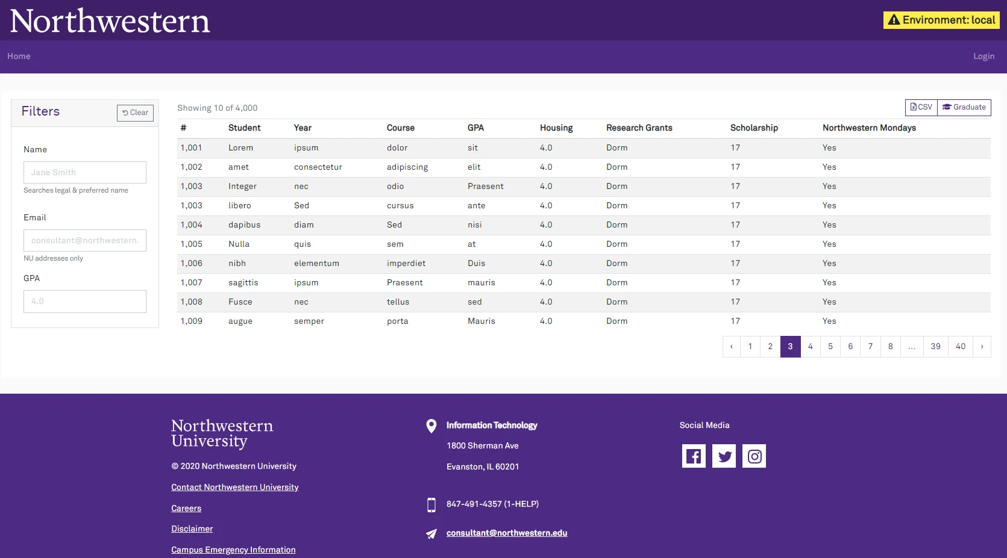Click the phone icon next to 847-491-4357
This screenshot has height=558, width=1007.
pyautogui.click(x=431, y=504)
